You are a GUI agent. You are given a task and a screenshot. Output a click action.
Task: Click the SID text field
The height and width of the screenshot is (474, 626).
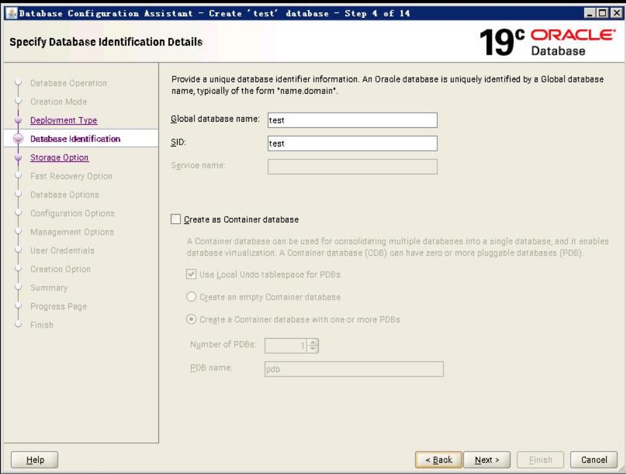[x=352, y=143]
